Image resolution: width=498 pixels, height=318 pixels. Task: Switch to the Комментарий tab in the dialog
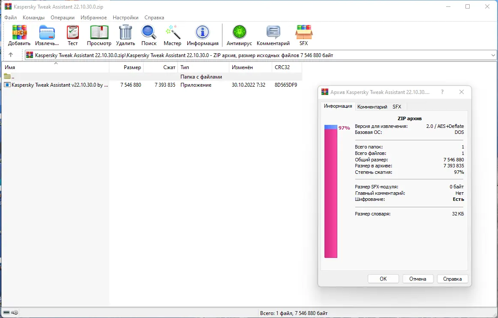372,107
